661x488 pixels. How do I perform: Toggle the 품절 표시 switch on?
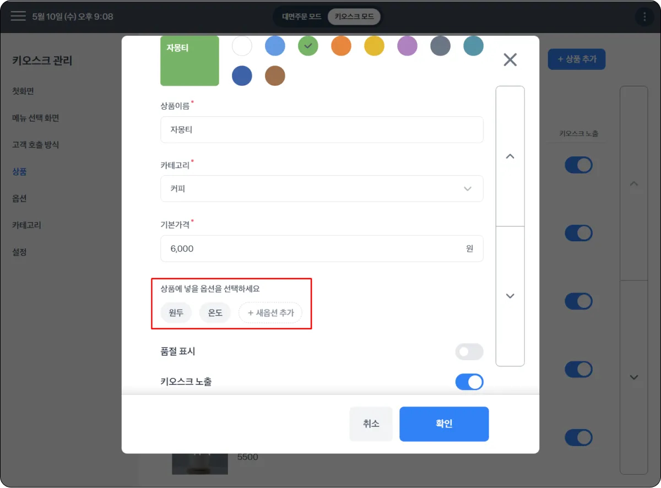point(469,351)
